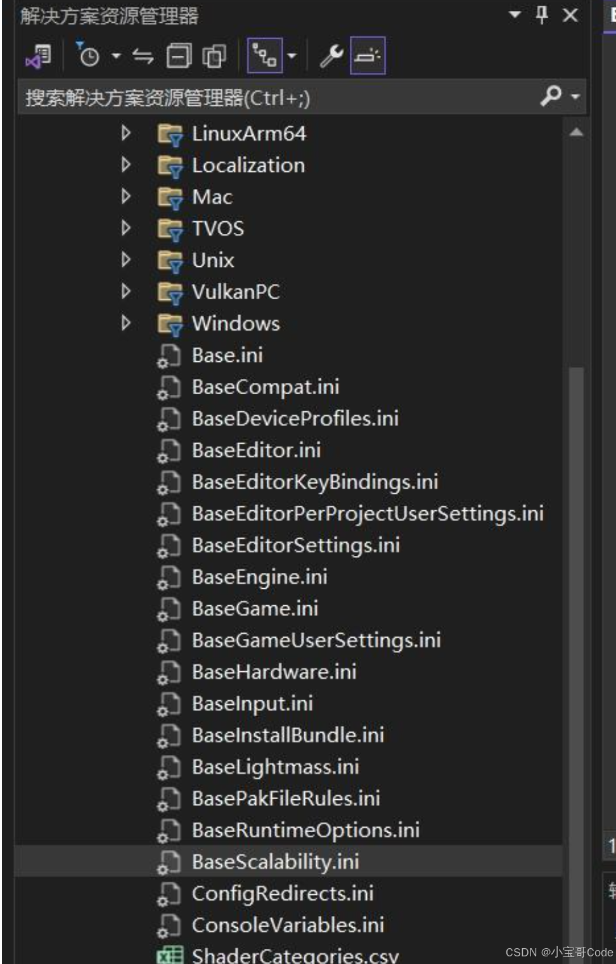This screenshot has height=964, width=616.
Task: Click the ShaderCategories.csv spreadsheet icon
Action: click(169, 955)
